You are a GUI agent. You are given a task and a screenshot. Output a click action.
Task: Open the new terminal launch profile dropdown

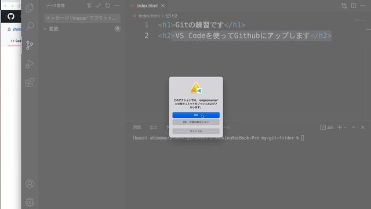point(345,128)
